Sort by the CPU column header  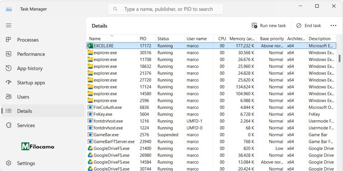coord(220,39)
